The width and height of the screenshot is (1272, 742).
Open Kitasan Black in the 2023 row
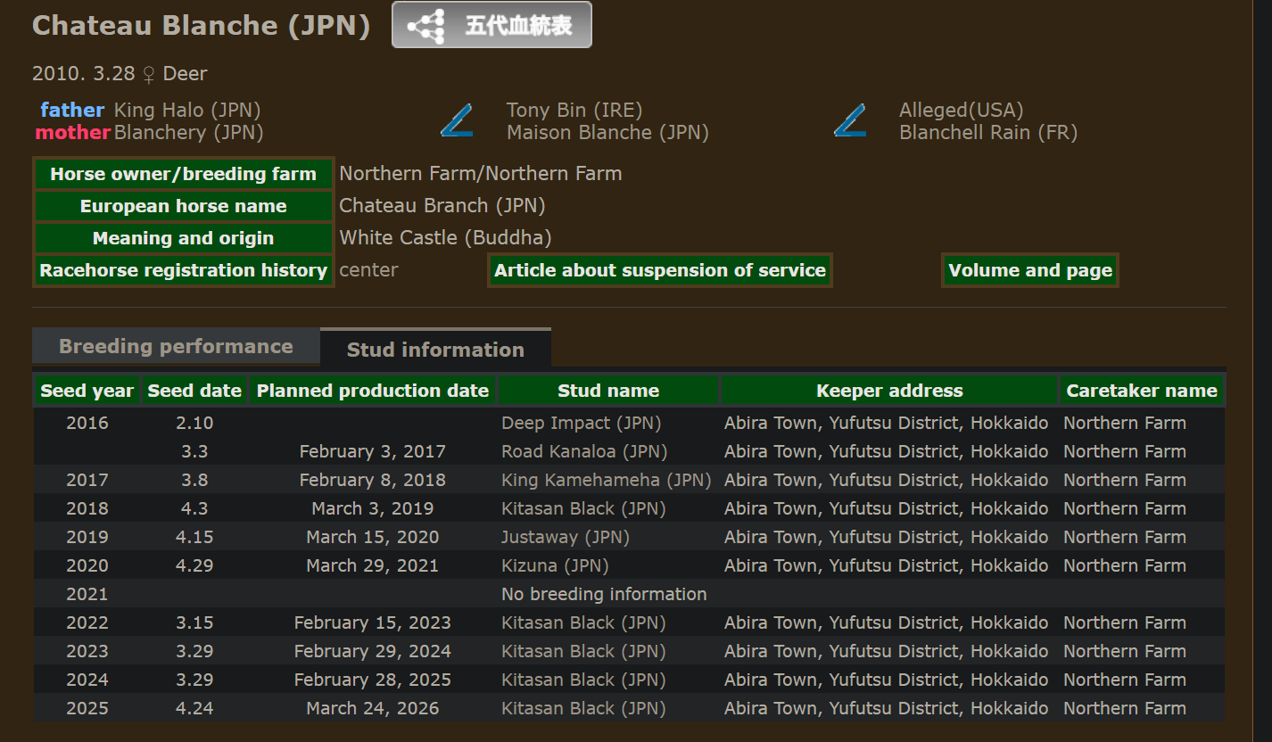point(583,651)
